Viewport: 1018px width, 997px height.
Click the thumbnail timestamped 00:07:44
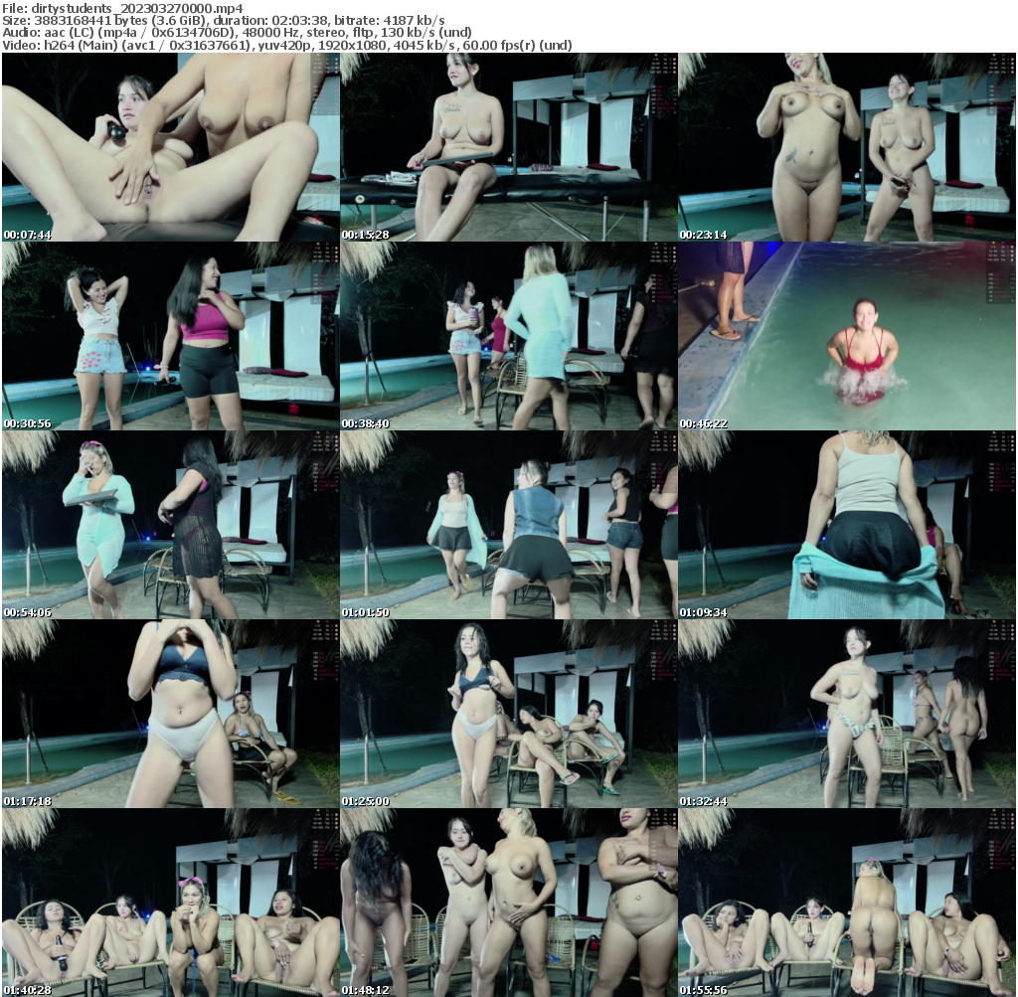point(170,147)
